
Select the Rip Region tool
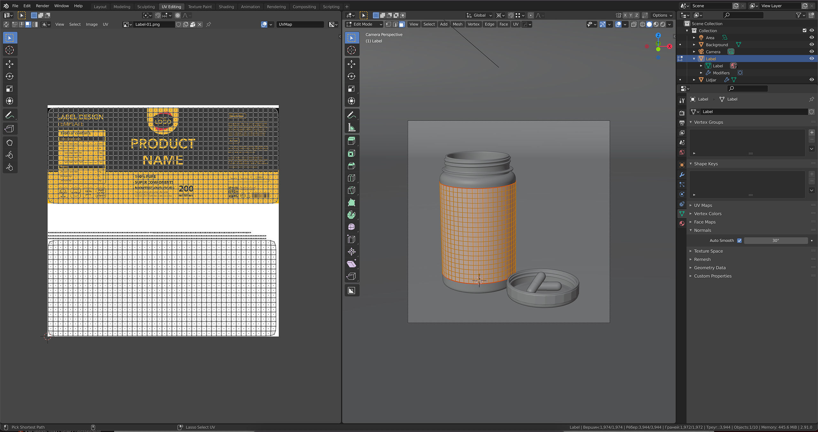pyautogui.click(x=351, y=276)
